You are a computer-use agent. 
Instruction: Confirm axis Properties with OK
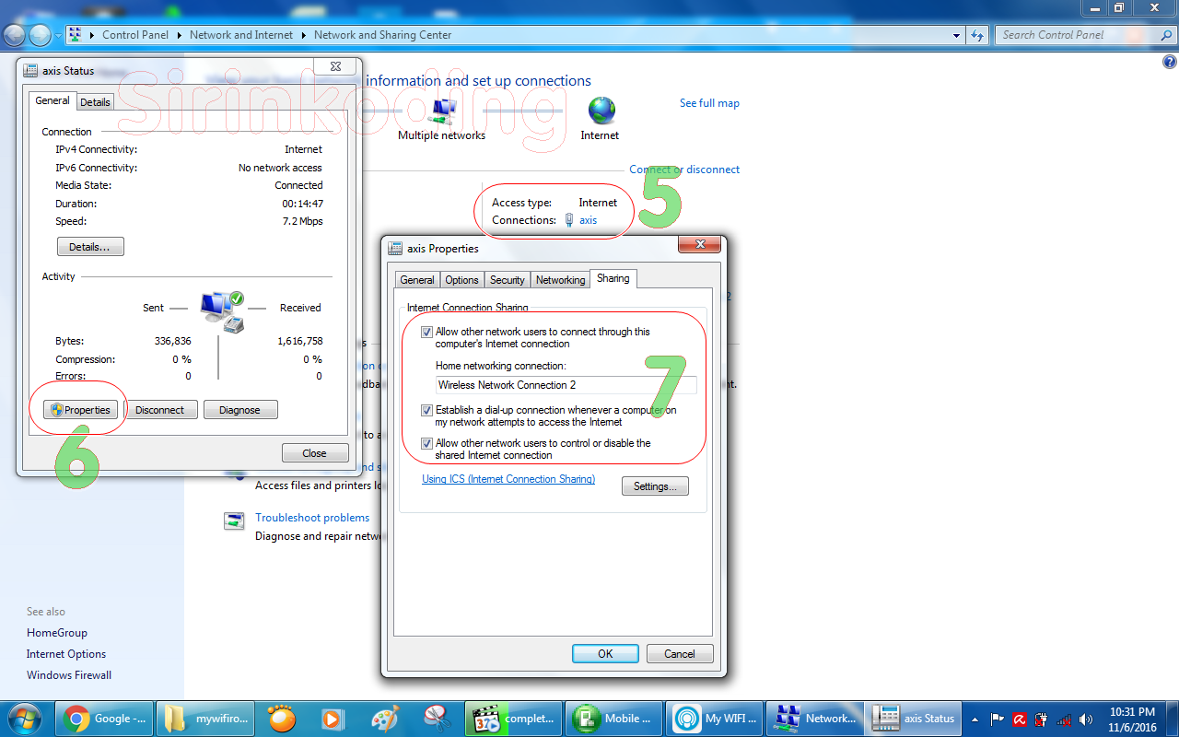click(x=605, y=653)
